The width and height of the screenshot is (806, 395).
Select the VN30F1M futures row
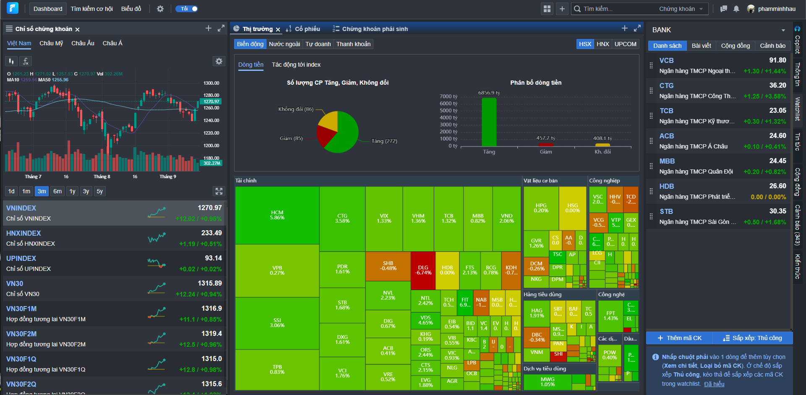114,314
